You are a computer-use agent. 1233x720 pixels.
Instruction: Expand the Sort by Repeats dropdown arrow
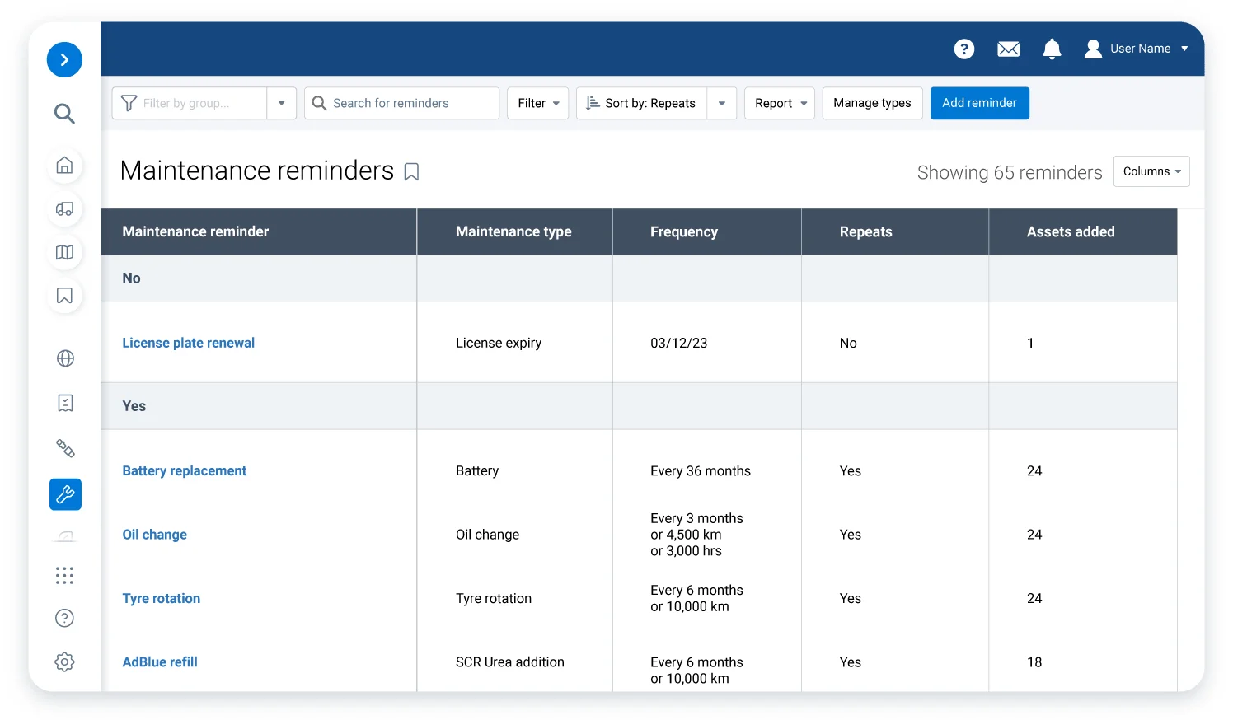(x=721, y=103)
